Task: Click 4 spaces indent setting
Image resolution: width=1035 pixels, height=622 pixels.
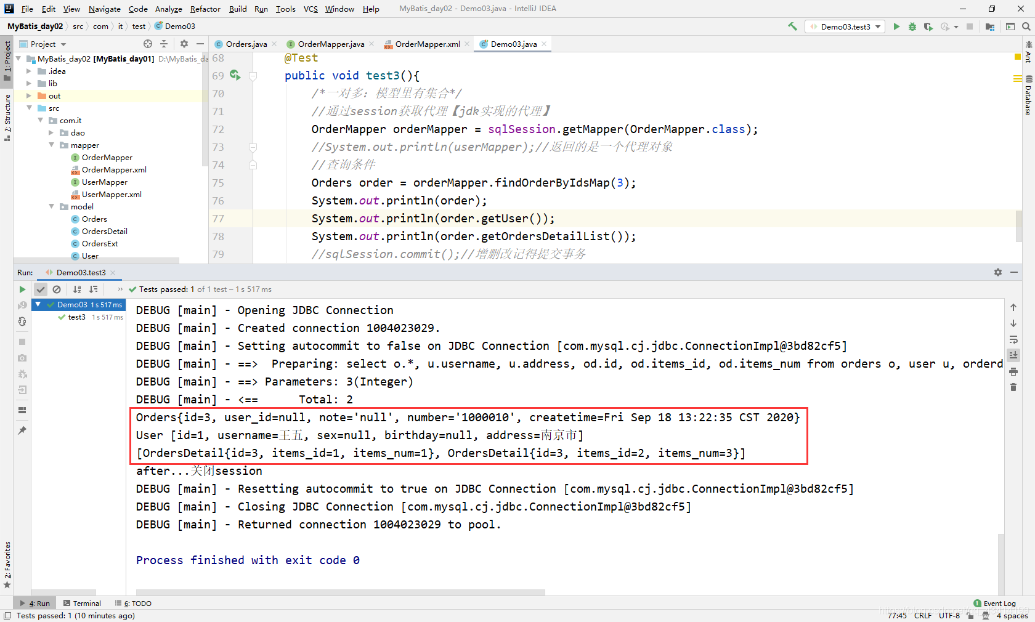Action: [1012, 615]
